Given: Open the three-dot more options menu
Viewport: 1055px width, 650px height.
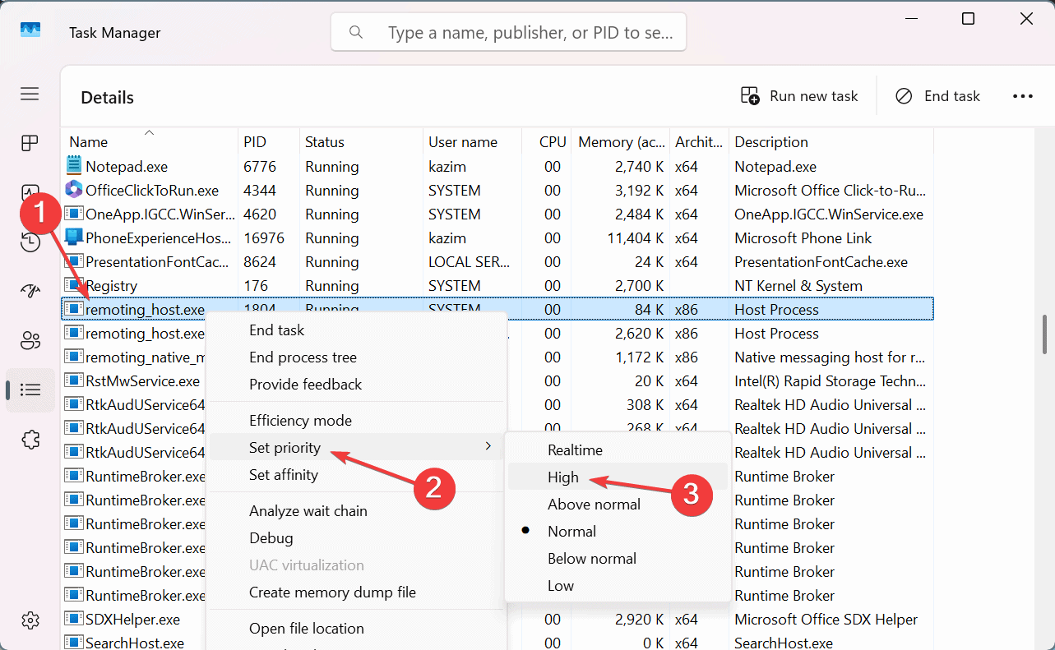Looking at the screenshot, I should click(x=1022, y=96).
